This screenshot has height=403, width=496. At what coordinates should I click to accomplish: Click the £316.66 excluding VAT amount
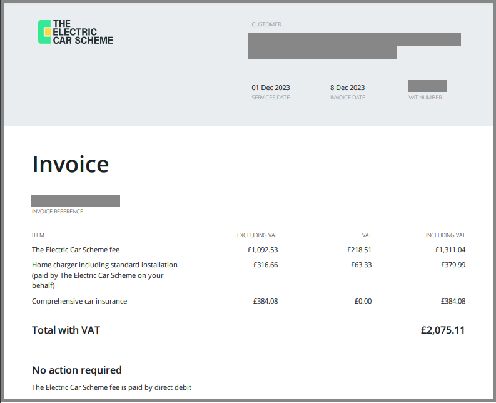point(265,265)
